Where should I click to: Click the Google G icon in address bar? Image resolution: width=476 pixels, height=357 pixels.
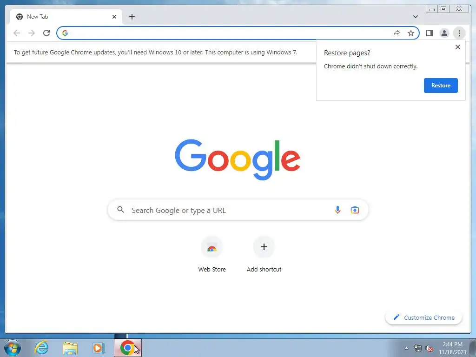pyautogui.click(x=65, y=33)
